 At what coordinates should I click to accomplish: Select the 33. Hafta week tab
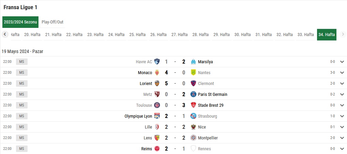[x=305, y=35]
